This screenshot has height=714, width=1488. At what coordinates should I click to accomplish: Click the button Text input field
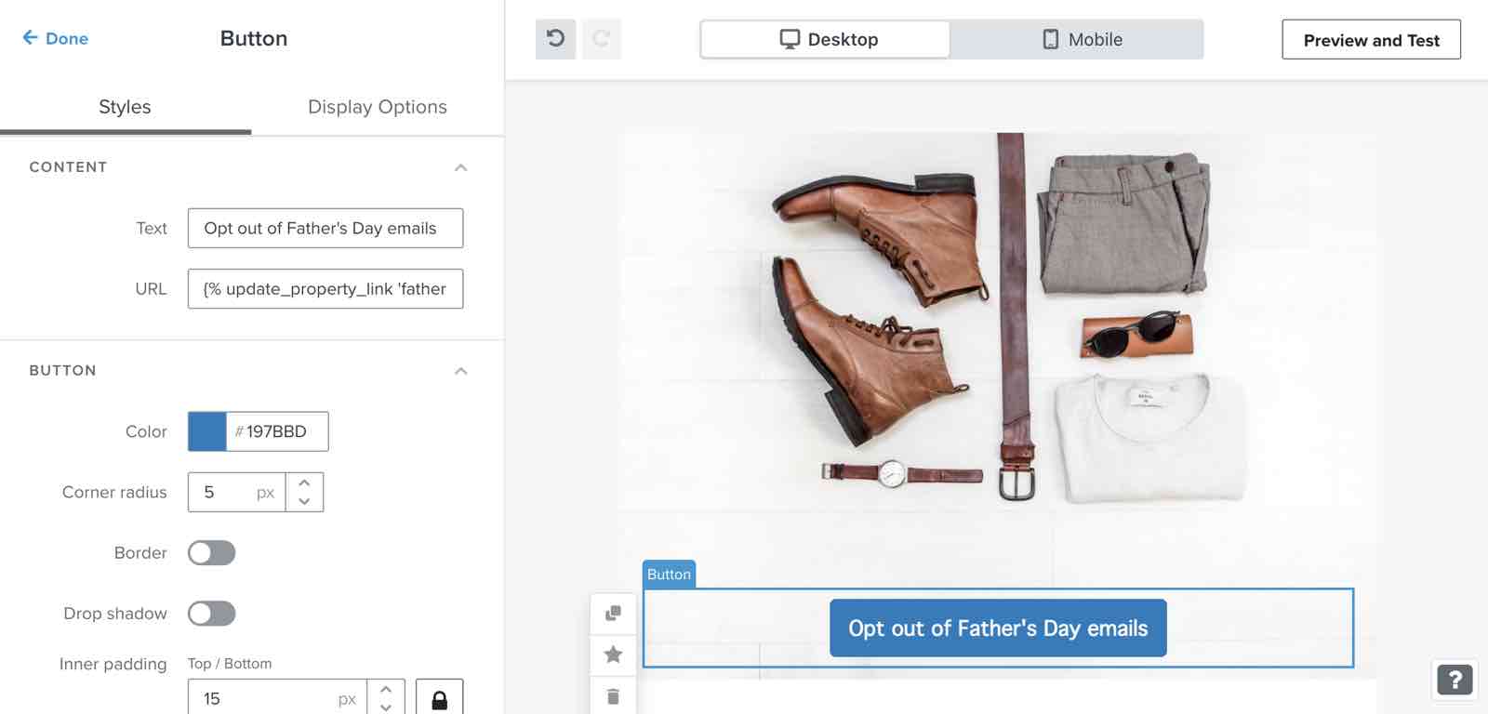pos(325,228)
